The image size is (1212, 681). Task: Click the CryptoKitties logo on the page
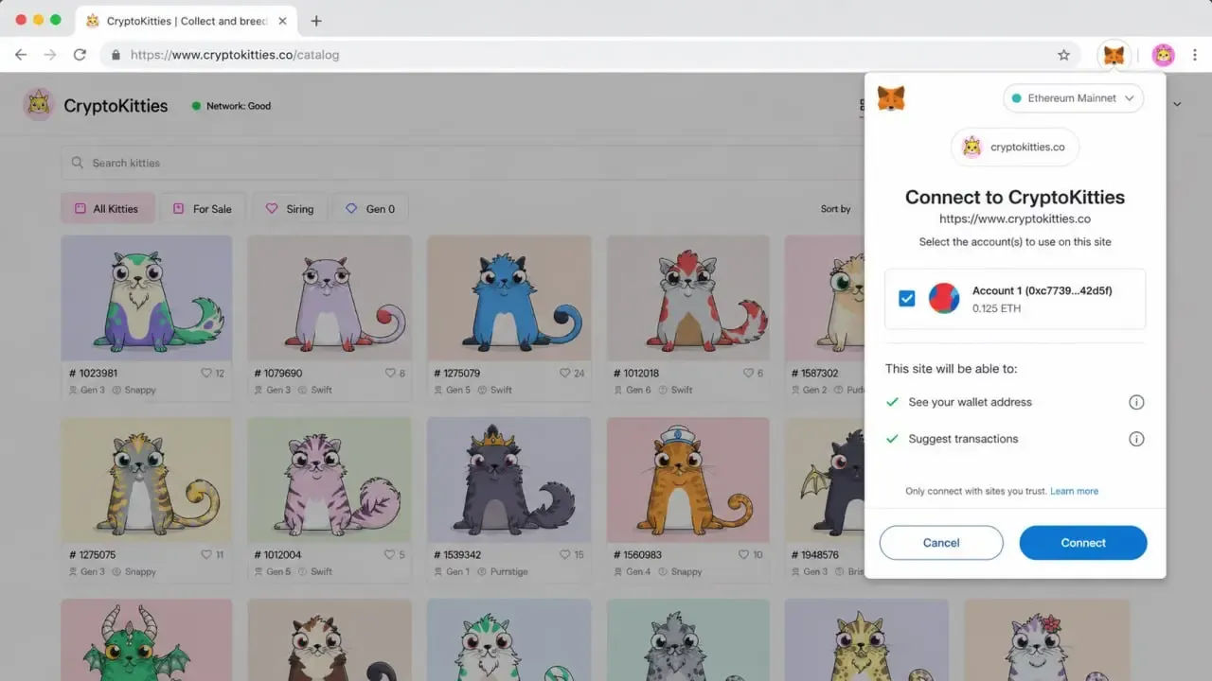point(39,105)
